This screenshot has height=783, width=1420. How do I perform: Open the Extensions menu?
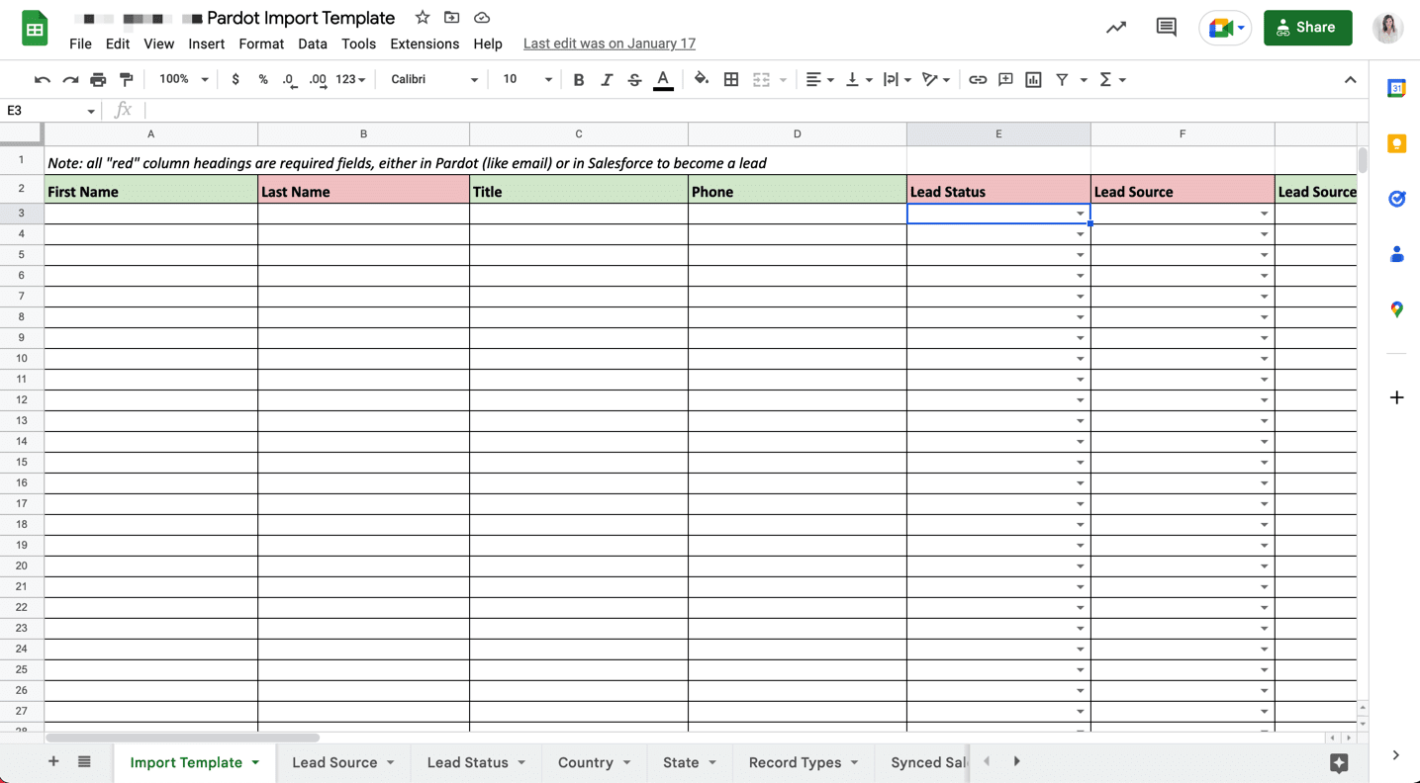point(425,43)
